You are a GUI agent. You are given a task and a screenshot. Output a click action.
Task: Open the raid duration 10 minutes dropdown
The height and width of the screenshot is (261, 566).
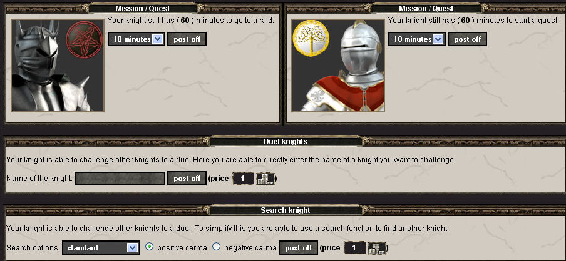[x=136, y=39]
